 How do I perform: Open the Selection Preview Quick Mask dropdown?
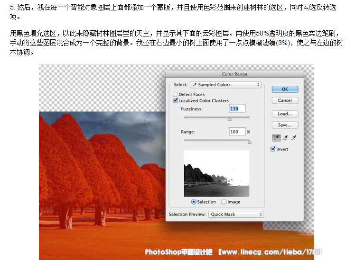236,215
